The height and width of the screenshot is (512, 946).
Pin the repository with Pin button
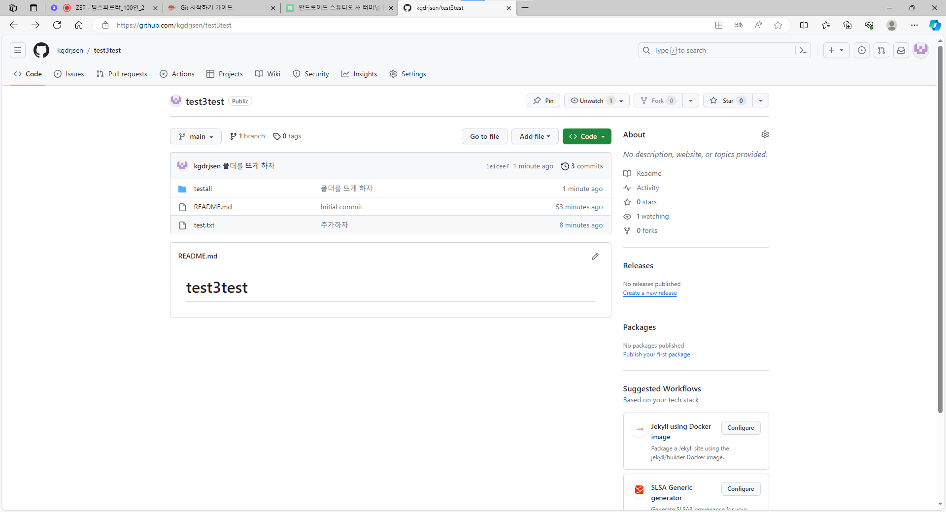[x=543, y=100]
